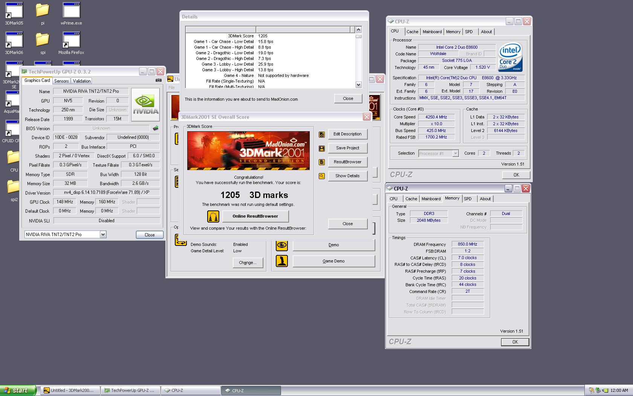Launch wPrime.exe desktop icon

pyautogui.click(x=71, y=14)
